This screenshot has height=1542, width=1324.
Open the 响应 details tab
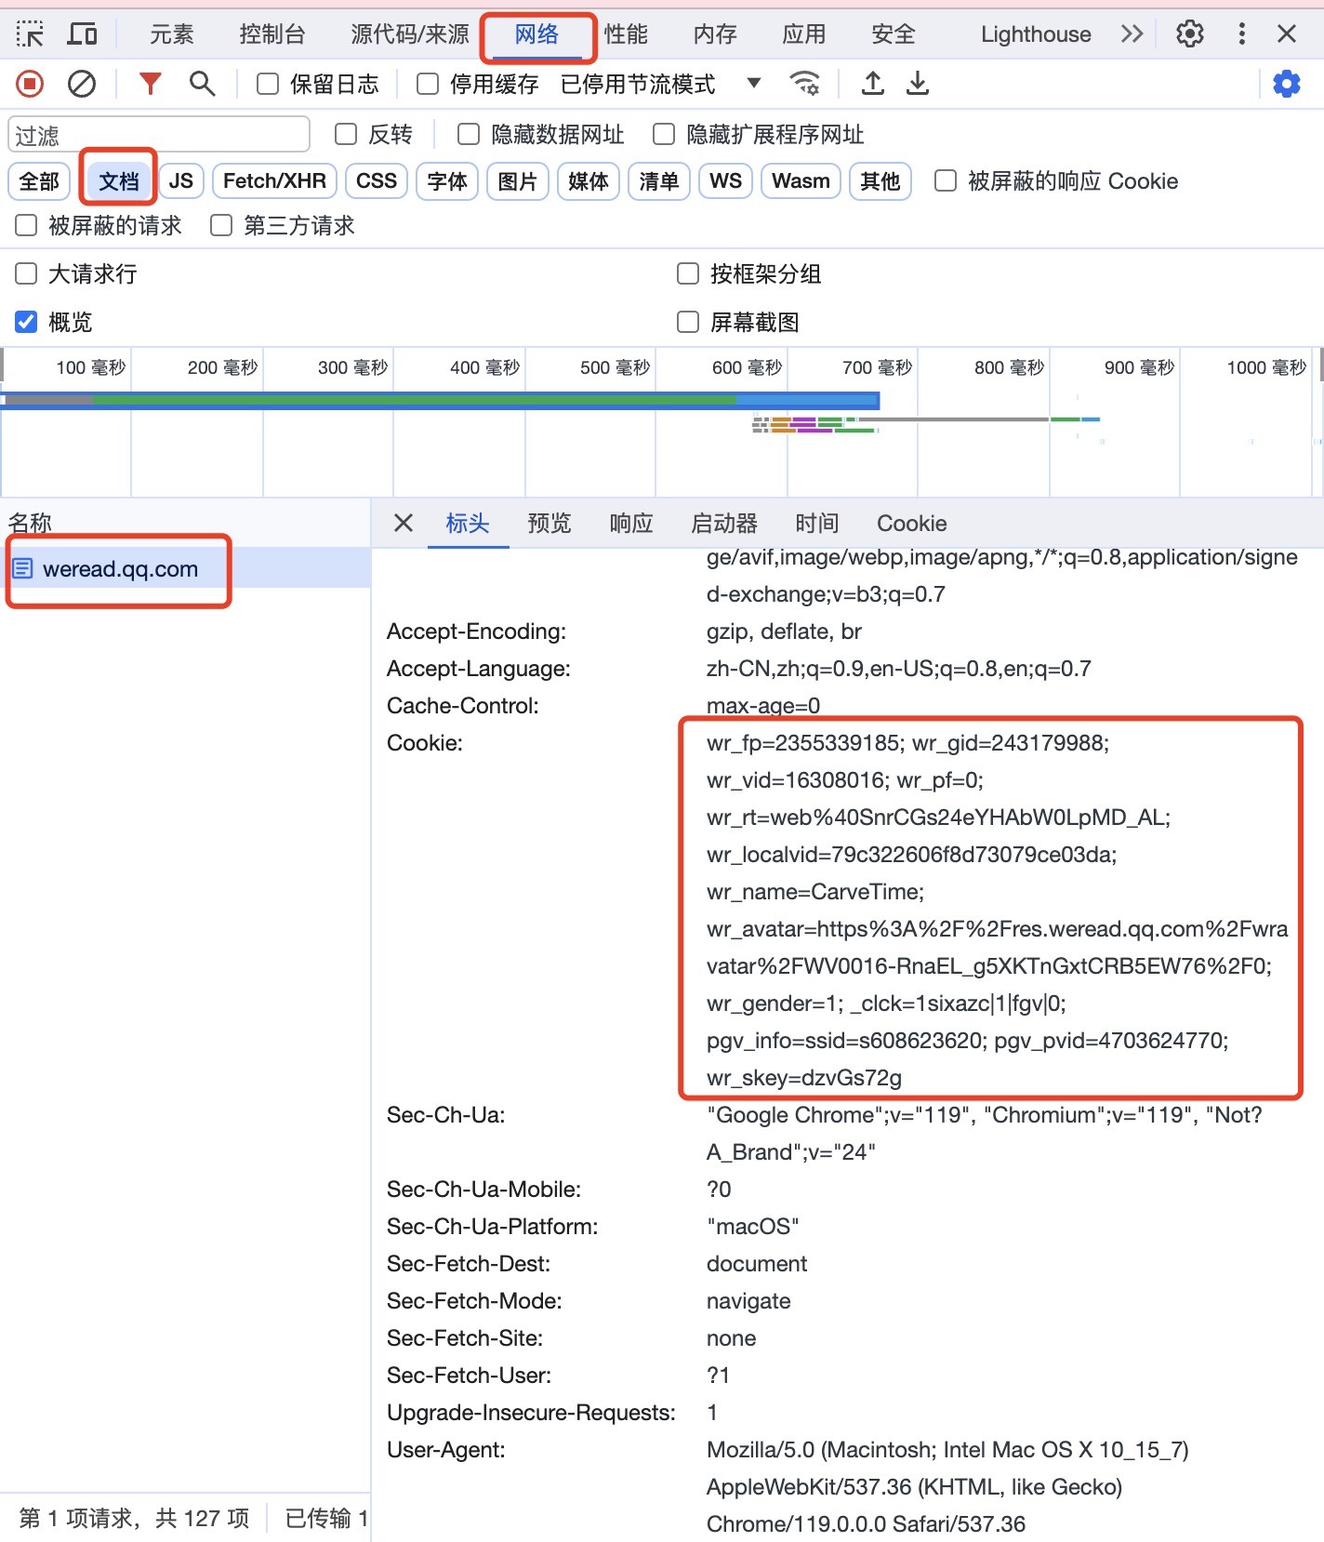pos(631,523)
